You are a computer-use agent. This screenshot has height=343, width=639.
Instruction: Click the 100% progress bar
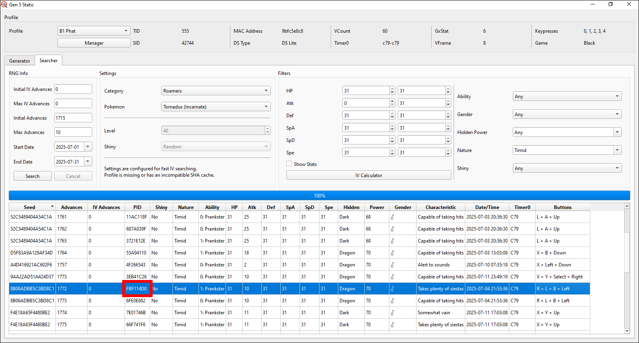pyautogui.click(x=319, y=195)
